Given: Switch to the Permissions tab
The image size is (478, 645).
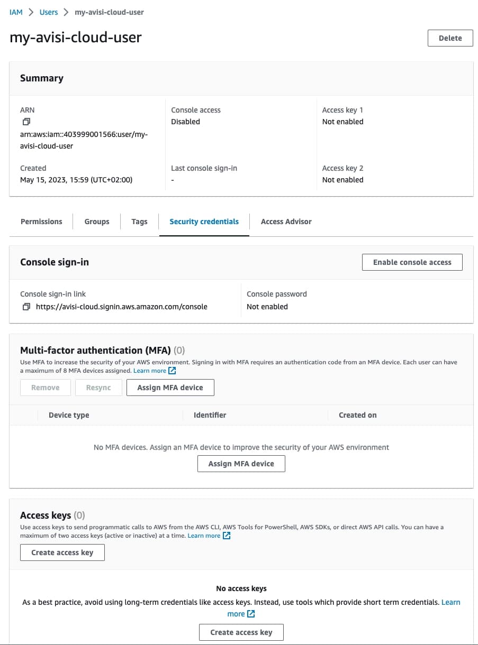Looking at the screenshot, I should [41, 222].
